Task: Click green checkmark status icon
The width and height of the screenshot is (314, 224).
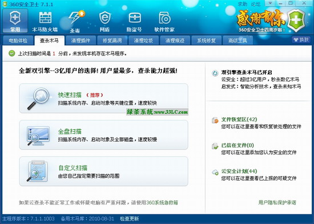Action: [11, 53]
